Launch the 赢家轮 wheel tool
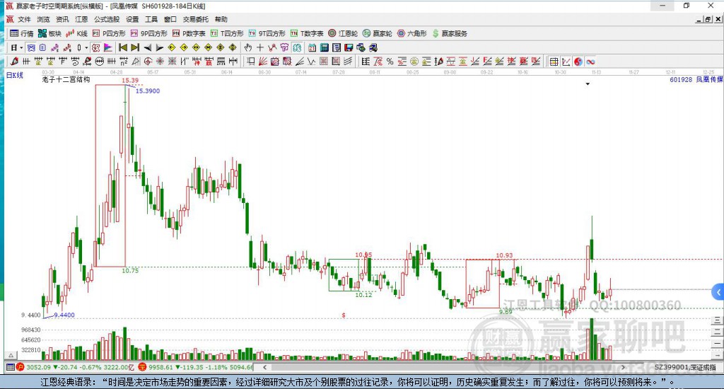Viewport: 724px width, 389px height. click(x=378, y=33)
